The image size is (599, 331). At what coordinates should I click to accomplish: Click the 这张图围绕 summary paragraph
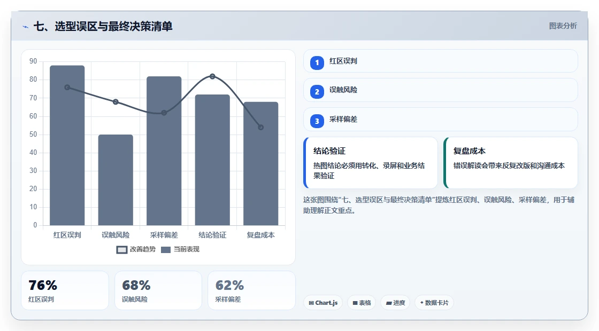pyautogui.click(x=439, y=205)
